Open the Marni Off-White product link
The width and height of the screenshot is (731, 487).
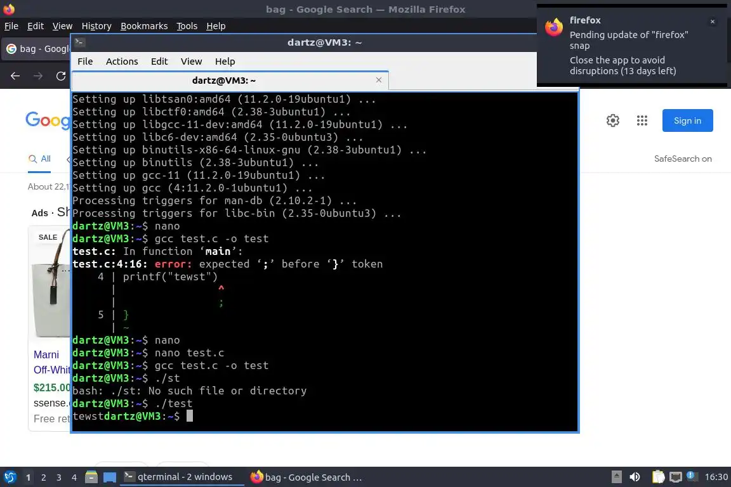point(52,362)
